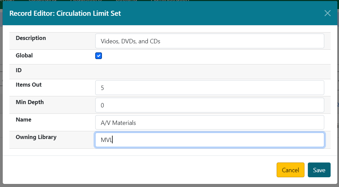Click the Description label
Screen dimensions: 339x187
tap(31, 38)
